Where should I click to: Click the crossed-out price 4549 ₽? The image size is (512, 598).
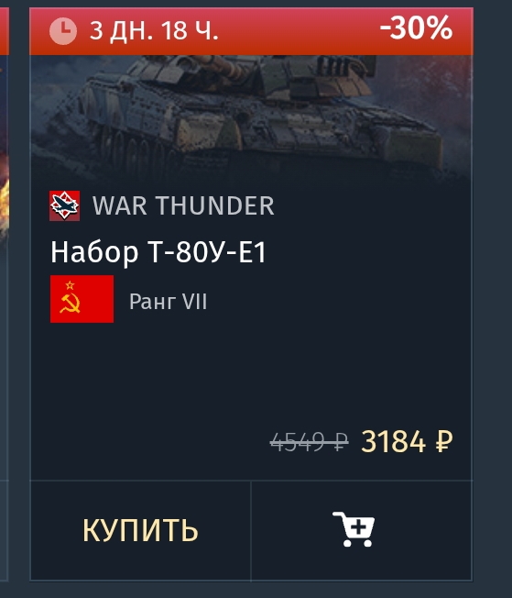(x=309, y=442)
